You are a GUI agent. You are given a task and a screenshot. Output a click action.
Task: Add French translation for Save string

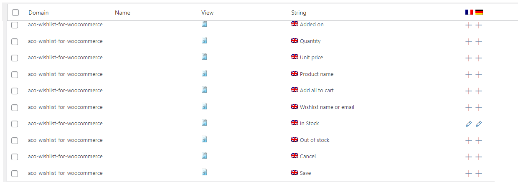click(469, 174)
